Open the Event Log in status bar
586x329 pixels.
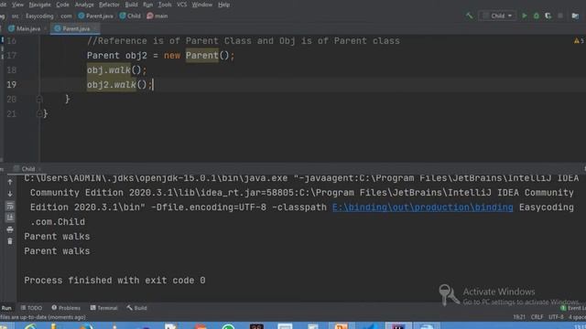(x=573, y=308)
